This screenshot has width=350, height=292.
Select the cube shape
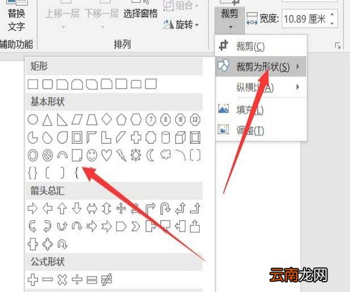tap(180, 138)
